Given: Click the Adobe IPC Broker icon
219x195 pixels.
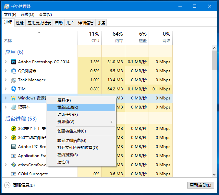Looking at the screenshot, I should 14,147.
